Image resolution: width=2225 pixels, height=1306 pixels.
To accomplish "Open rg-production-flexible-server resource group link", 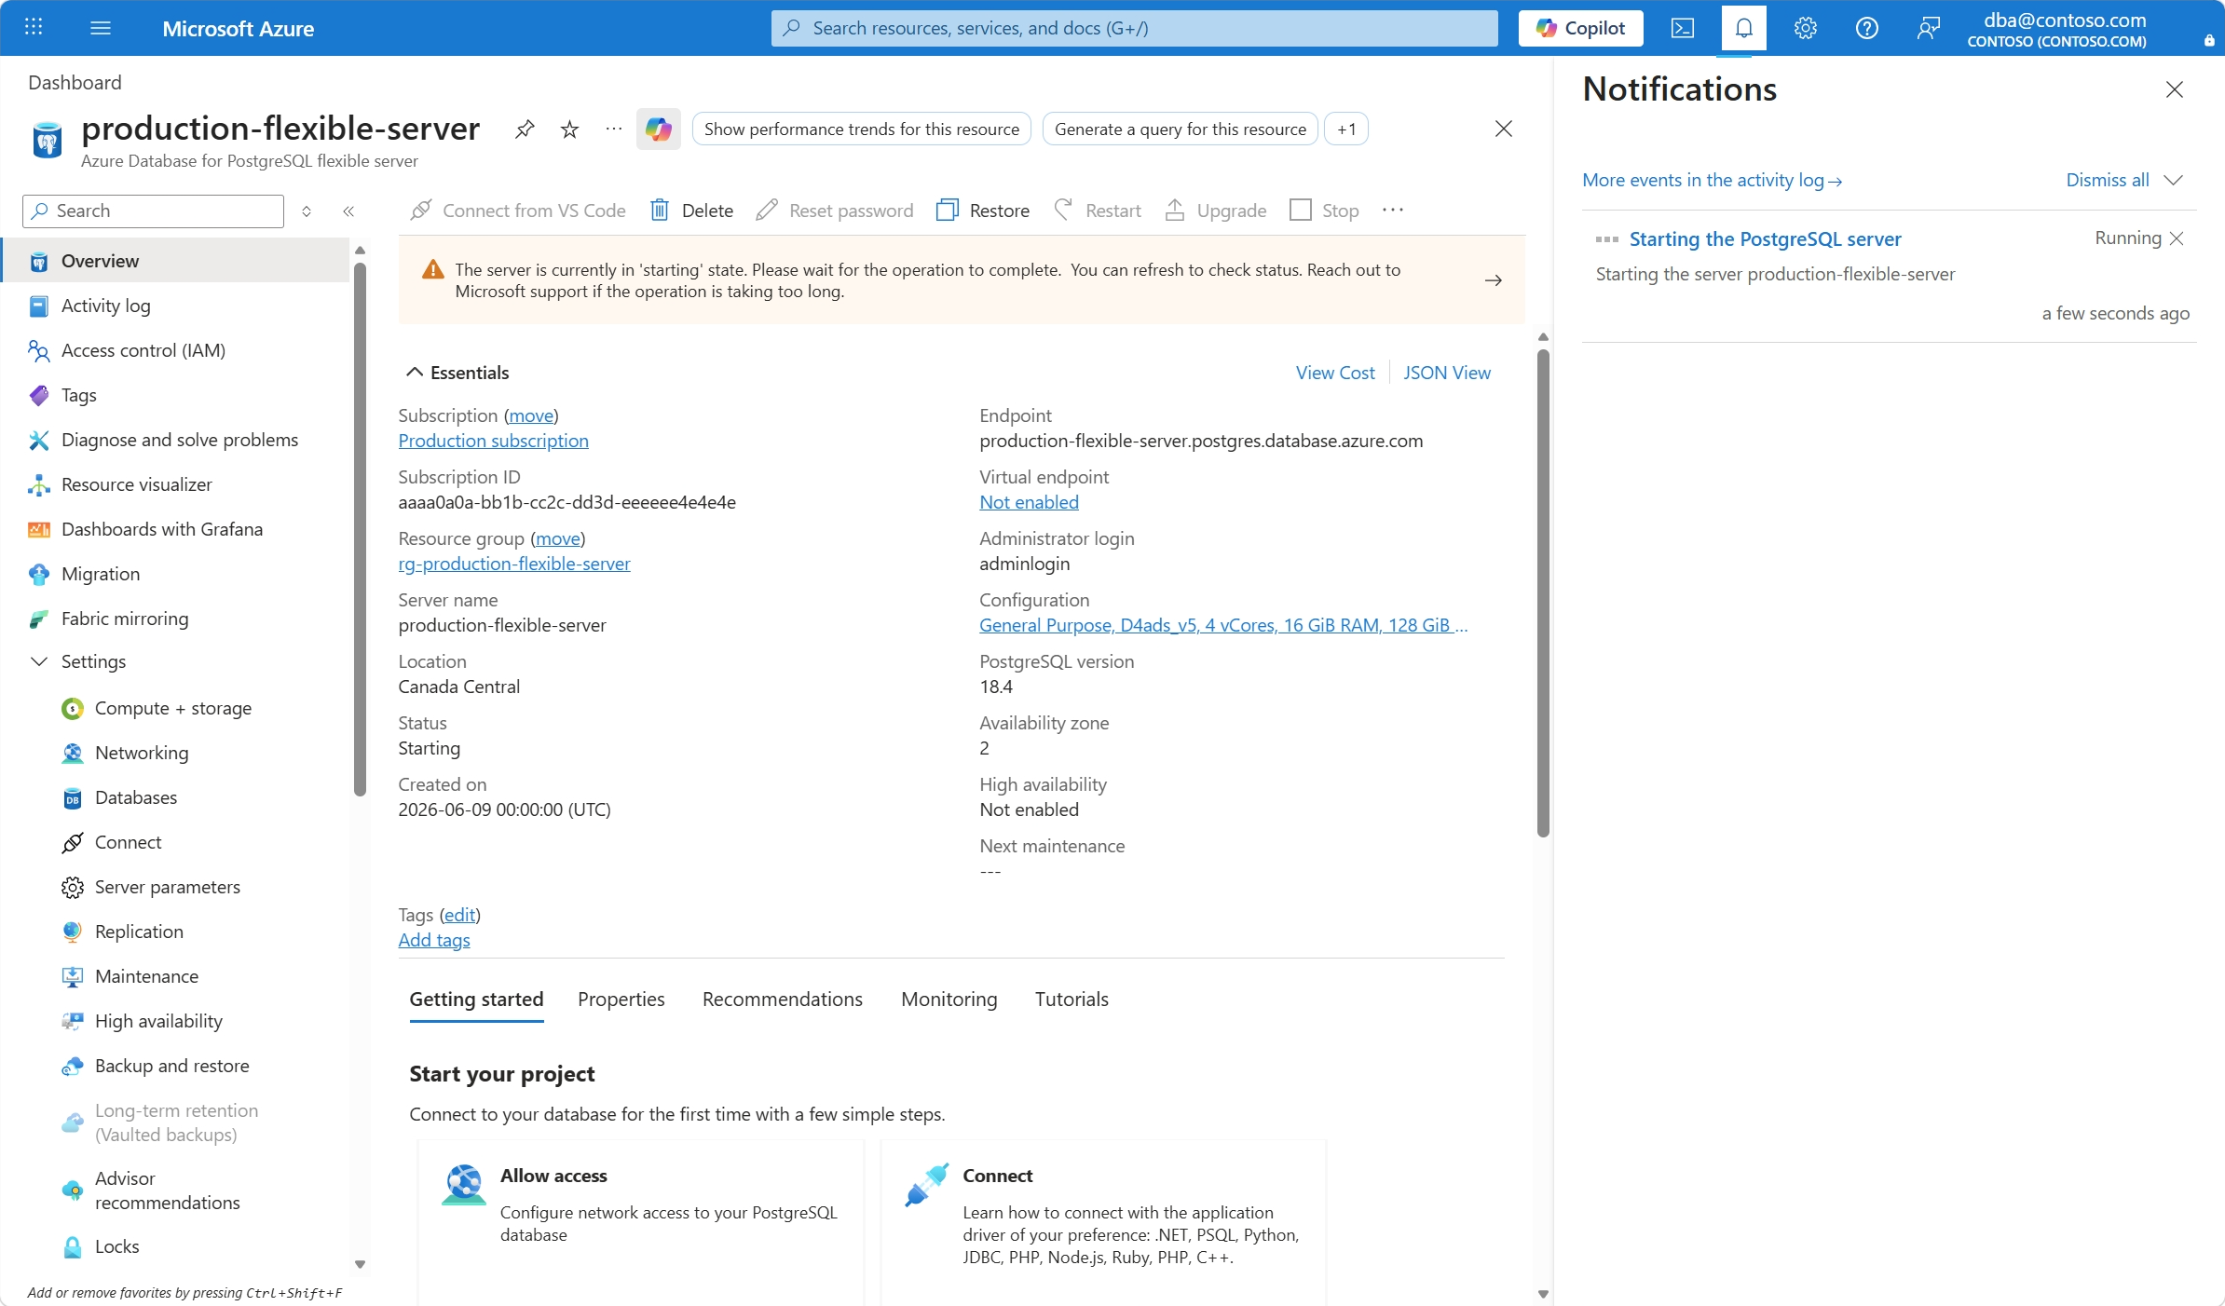I will 514,564.
